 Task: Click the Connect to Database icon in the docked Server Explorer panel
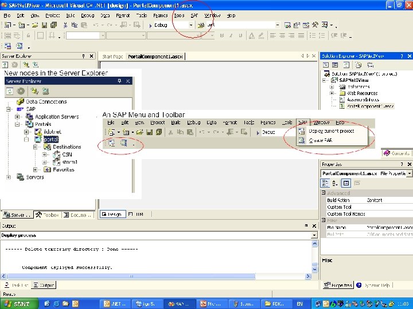pos(26,64)
